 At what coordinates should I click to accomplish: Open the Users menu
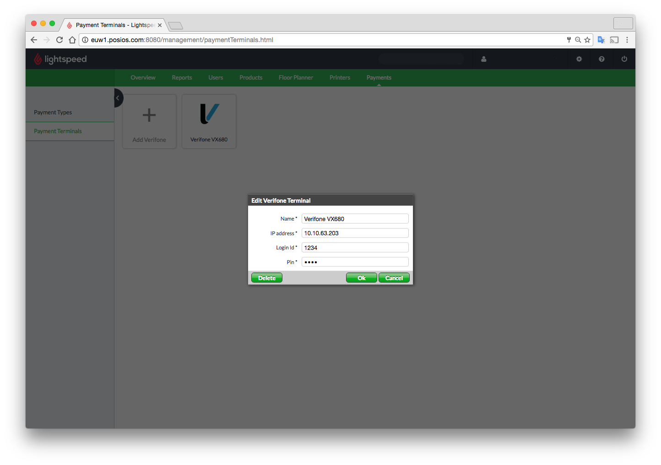click(x=216, y=78)
